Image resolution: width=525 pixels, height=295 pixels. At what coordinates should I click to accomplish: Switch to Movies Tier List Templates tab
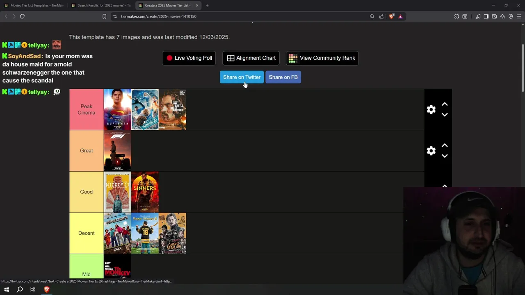coord(34,5)
